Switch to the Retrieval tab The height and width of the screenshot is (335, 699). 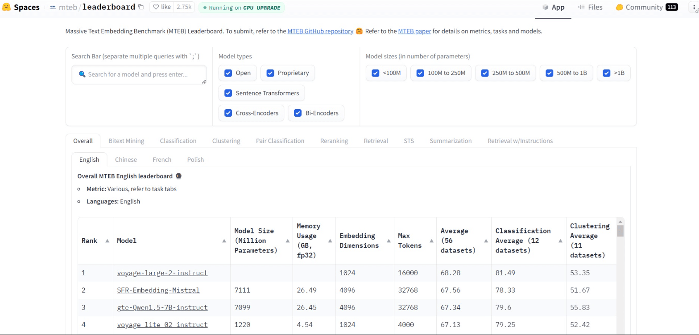tap(376, 141)
